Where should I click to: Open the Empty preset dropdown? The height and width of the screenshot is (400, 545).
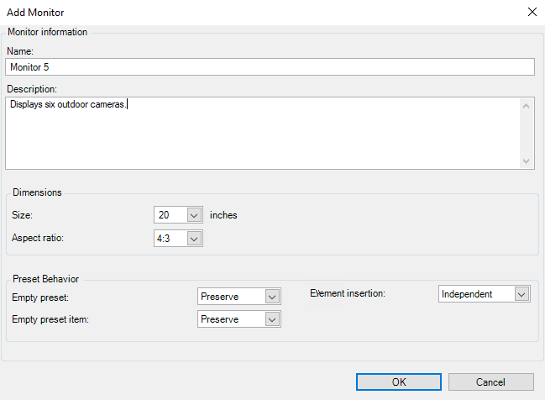[x=271, y=297]
